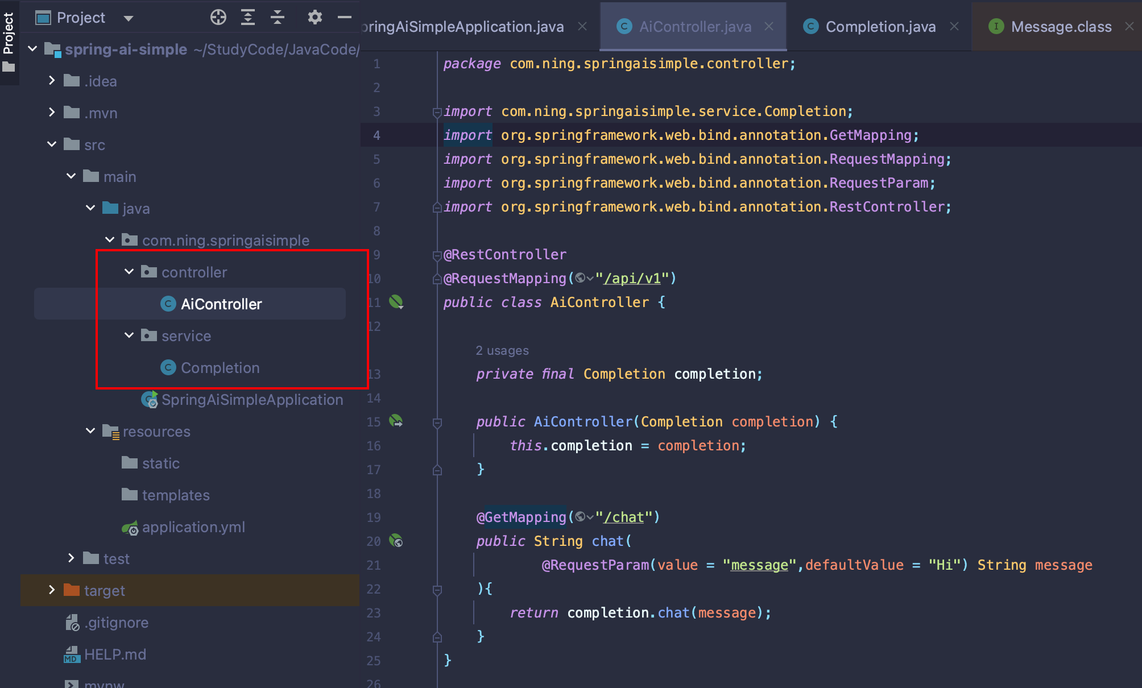Click the "/api/v1" URL link in RequestMapping
Viewport: 1142px width, 688px height.
tap(632, 278)
